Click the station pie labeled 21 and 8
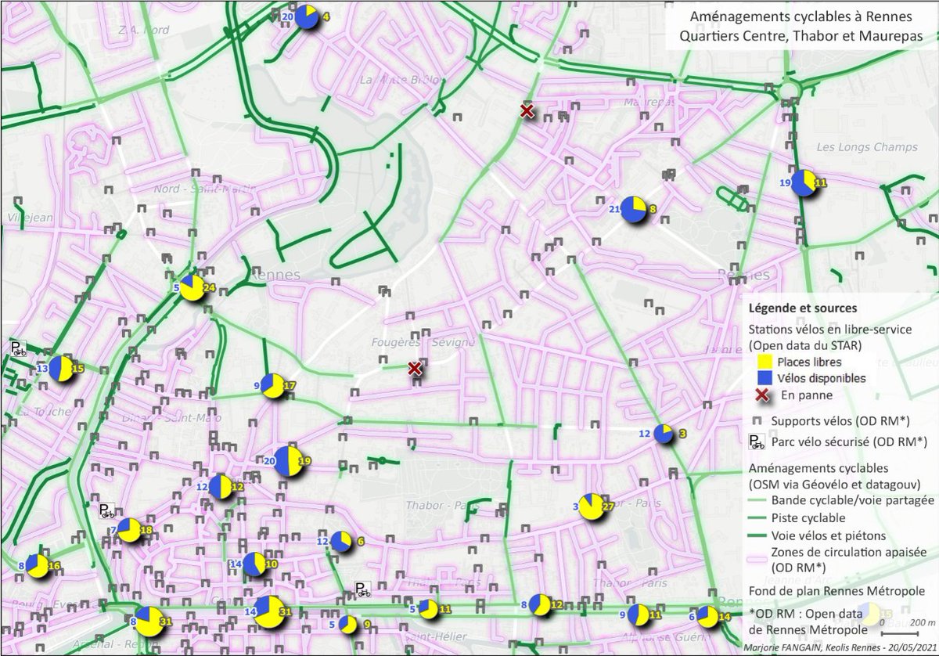 pos(635,209)
